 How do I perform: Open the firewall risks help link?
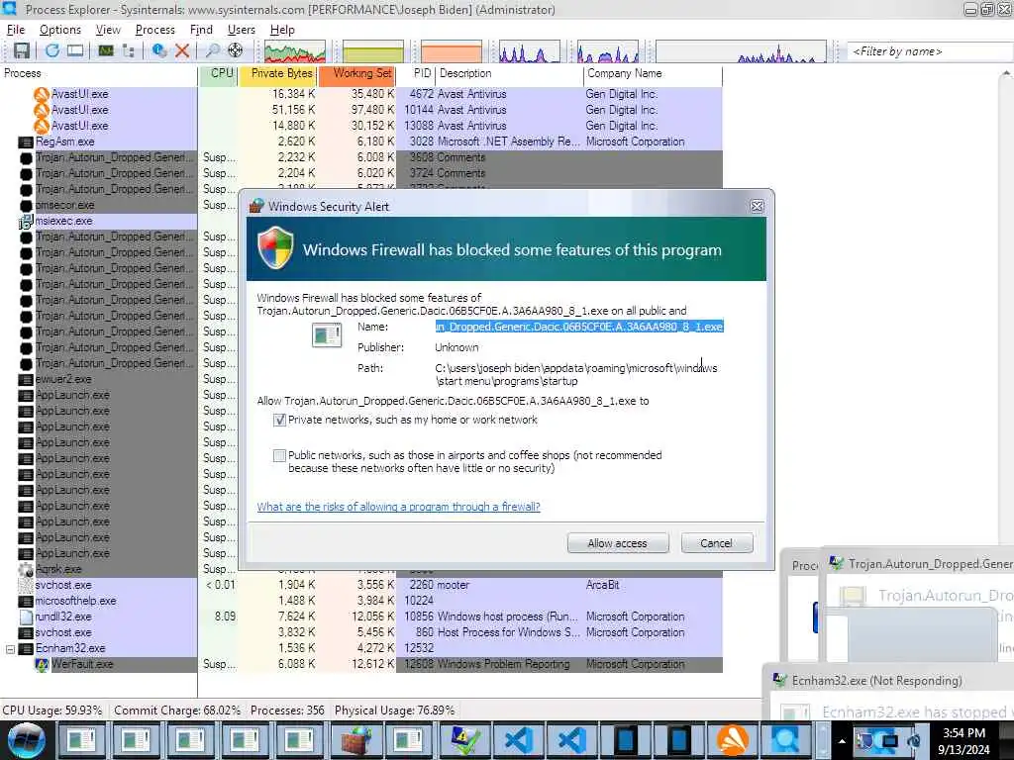pyautogui.click(x=398, y=507)
